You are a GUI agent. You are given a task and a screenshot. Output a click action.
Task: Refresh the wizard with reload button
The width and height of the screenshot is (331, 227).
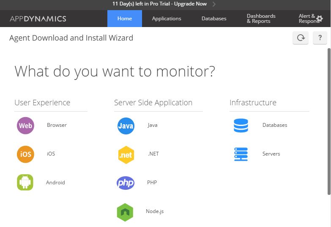pos(301,38)
